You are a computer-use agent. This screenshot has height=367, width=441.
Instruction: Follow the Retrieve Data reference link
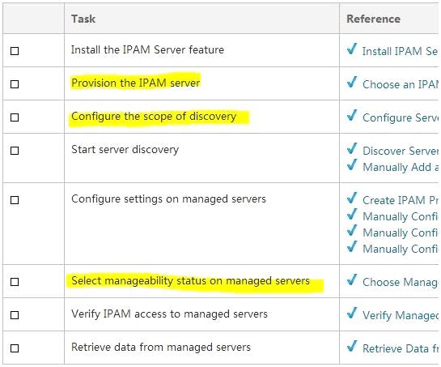[x=401, y=348]
